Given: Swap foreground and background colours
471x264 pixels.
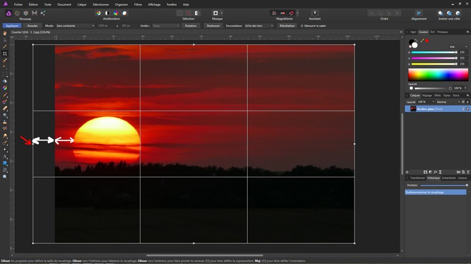Looking at the screenshot, I should click(x=416, y=41).
